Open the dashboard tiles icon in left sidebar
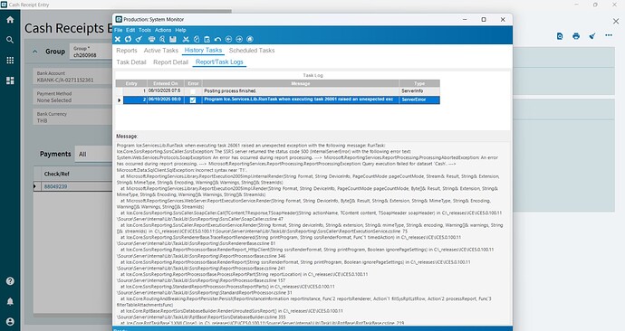 [10, 80]
